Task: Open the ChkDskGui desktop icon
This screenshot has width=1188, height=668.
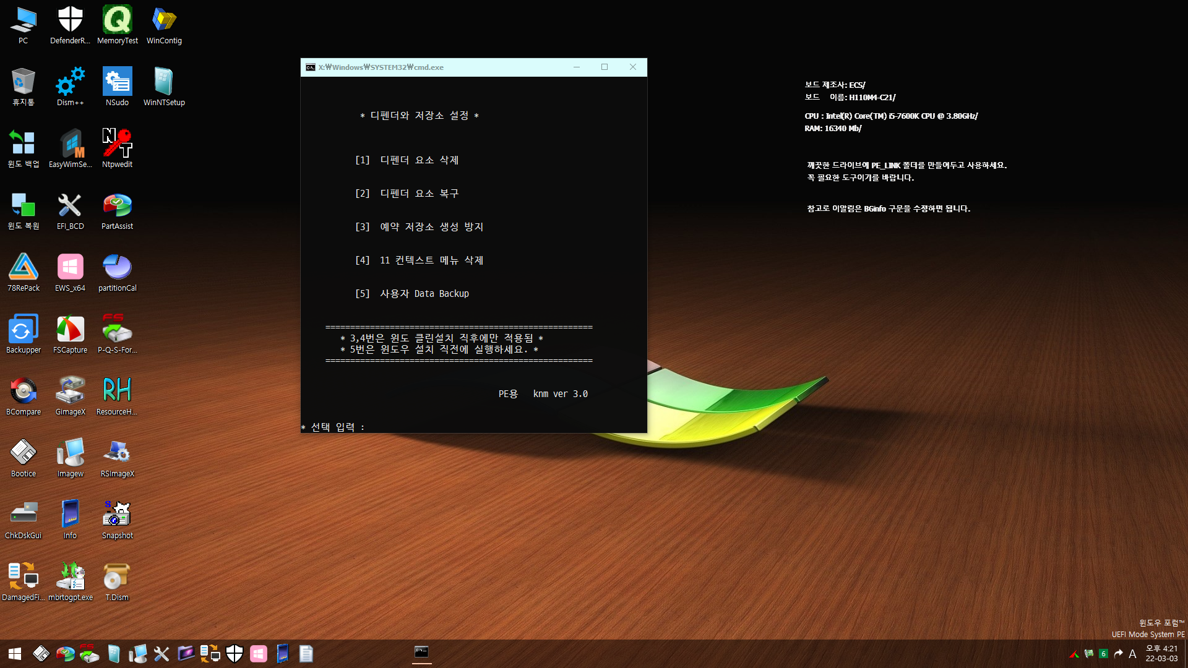Action: click(x=24, y=520)
